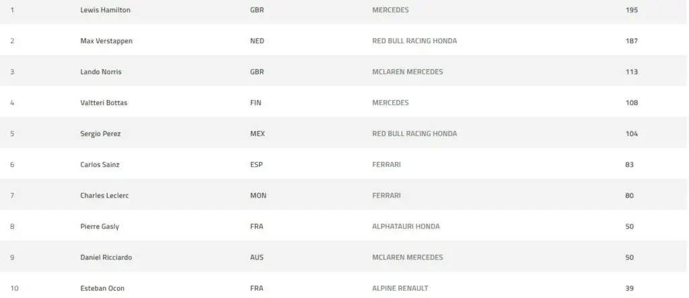Click driver name Lewis Hamilton
Viewport: 689px width, 298px height.
105,10
